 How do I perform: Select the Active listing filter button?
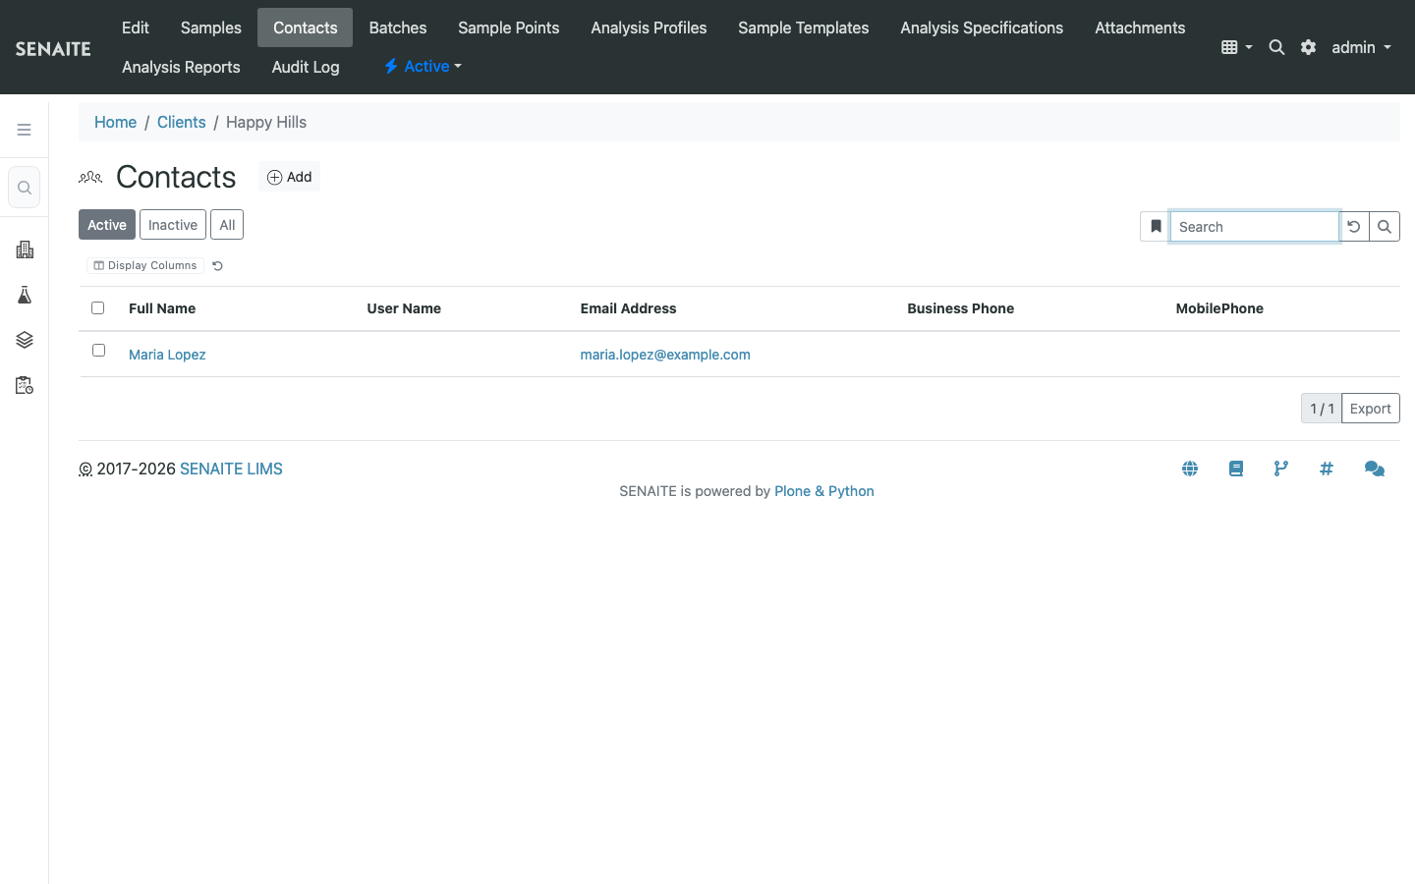coord(107,225)
